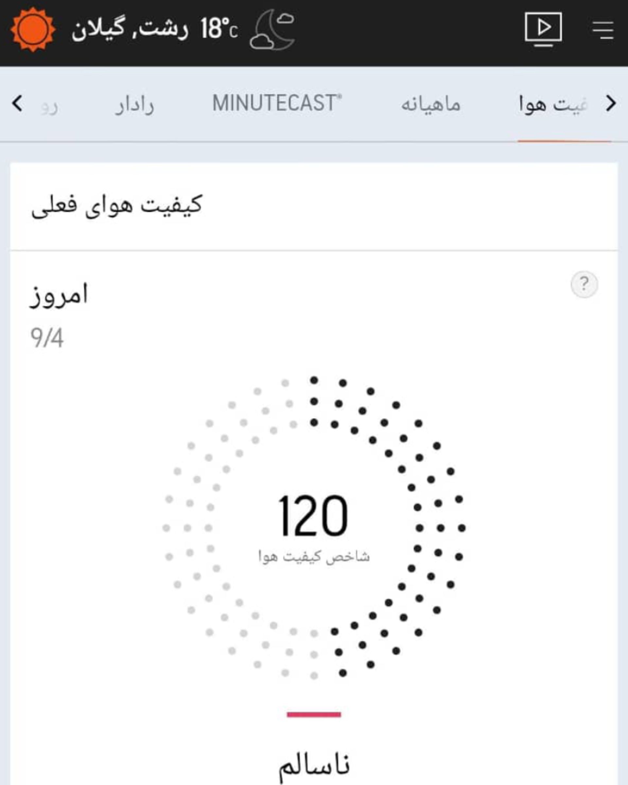This screenshot has height=785, width=628.
Task: Select the ماهیانه tab
Action: coord(431,104)
